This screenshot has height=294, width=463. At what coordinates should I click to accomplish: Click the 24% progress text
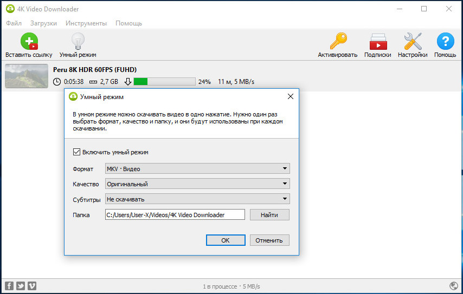(x=204, y=82)
